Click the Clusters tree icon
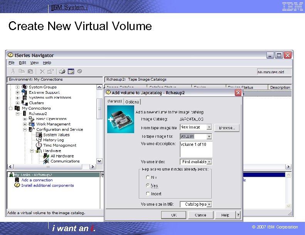The width and height of the screenshot is (305, 235). 25,103
